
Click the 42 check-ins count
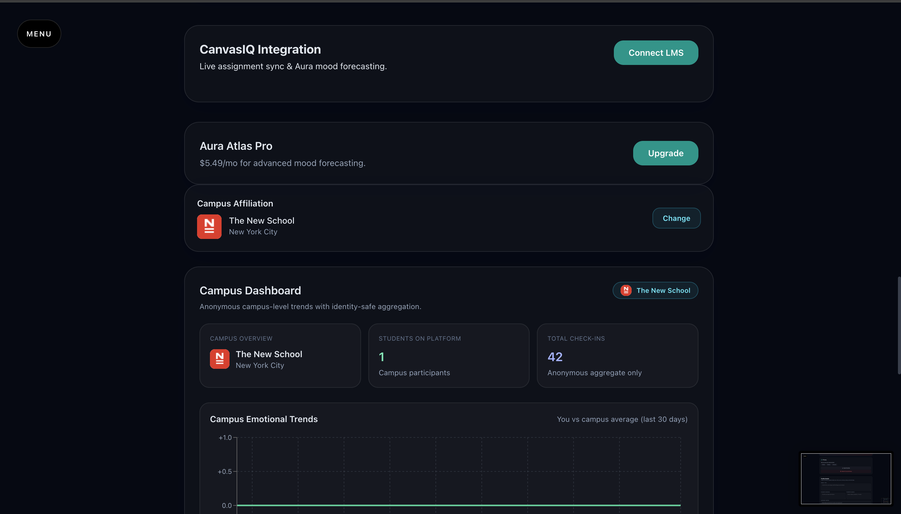554,357
